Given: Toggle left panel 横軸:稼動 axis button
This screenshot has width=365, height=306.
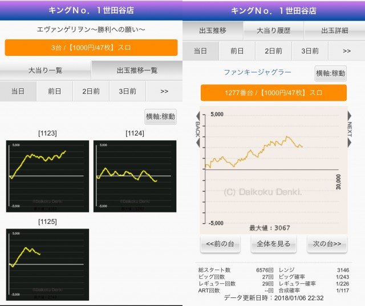Looking at the screenshot, I should pos(160,116).
